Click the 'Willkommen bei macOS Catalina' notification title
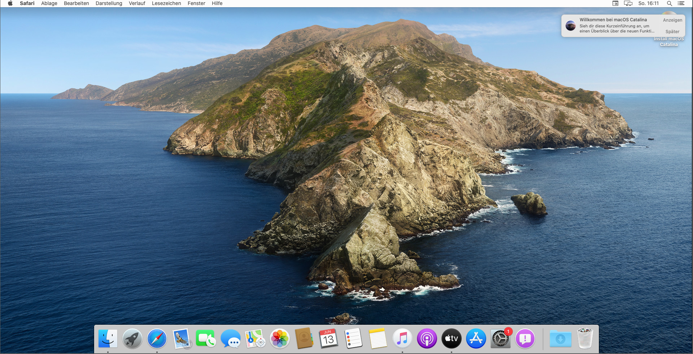This screenshot has height=354, width=693. point(613,20)
